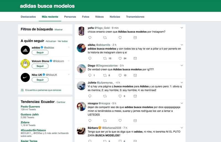Screen dimensions: 221x142
Task: Reply to Diego's tweet
Action: 90,75
